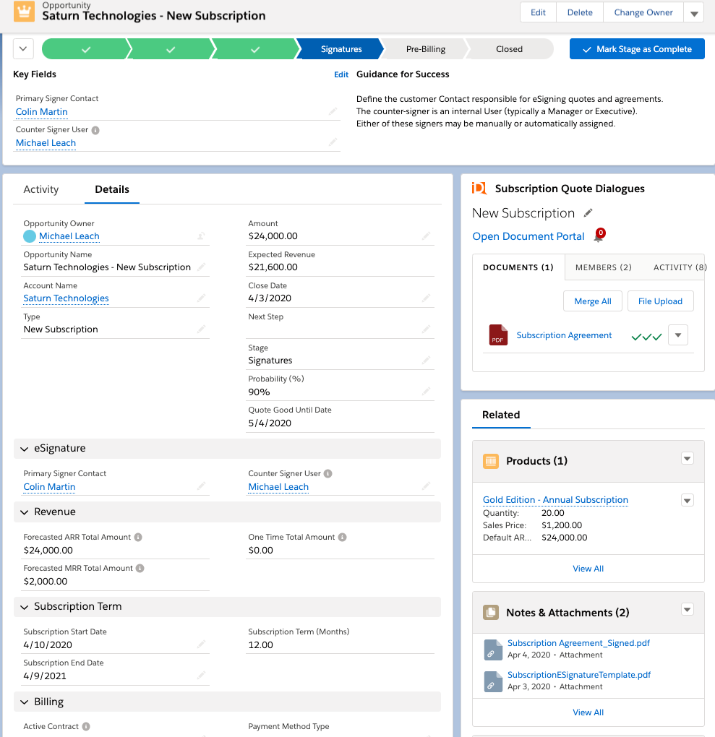
Task: Click Edit link in Key Fields
Action: 341,74
